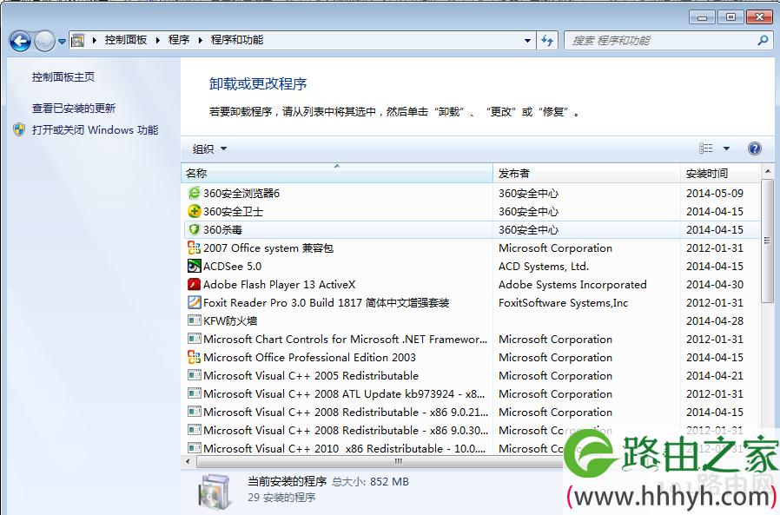This screenshot has width=780, height=515.
Task: Select the 360安全浏览器6 entry name
Action: click(x=241, y=193)
